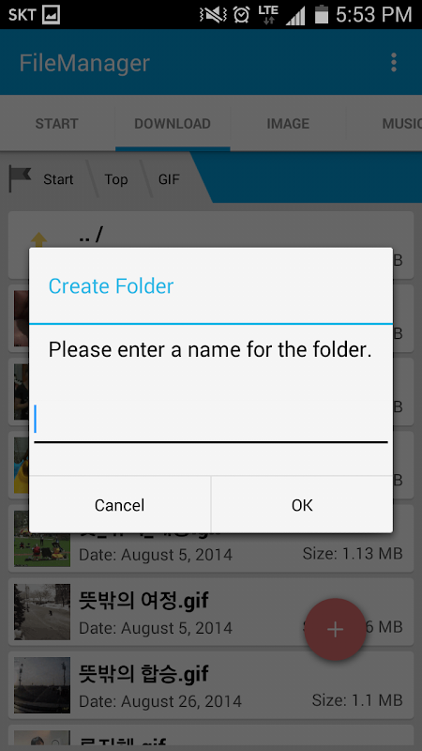Tap the red plus floating button
The image size is (422, 751).
(335, 629)
